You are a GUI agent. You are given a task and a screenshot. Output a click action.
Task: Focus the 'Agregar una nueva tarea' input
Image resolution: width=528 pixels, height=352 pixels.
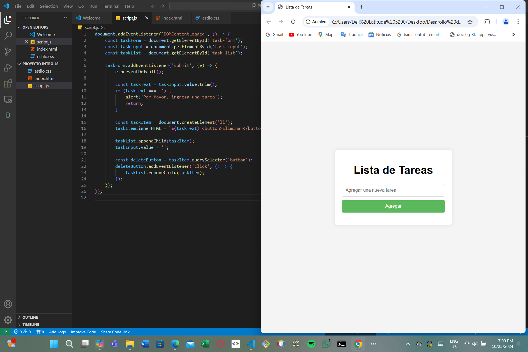point(393,190)
